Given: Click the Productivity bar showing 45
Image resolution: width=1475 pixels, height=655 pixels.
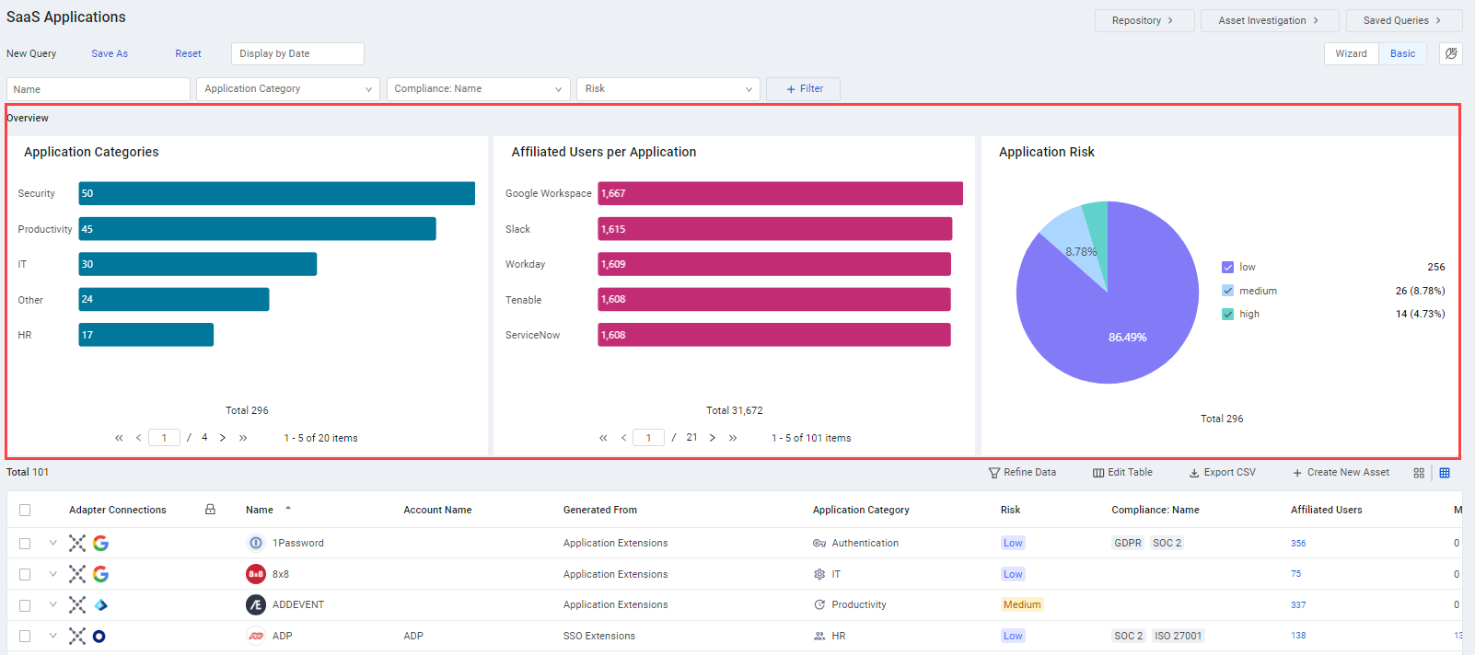Looking at the screenshot, I should [x=257, y=229].
